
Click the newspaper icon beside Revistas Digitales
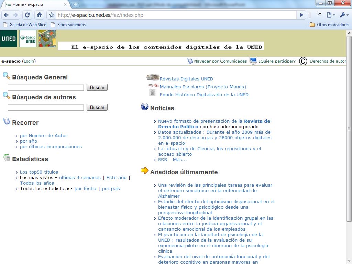coord(153,77)
